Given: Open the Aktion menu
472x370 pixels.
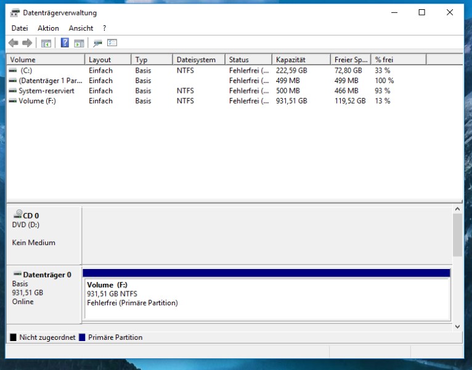Looking at the screenshot, I should point(48,28).
